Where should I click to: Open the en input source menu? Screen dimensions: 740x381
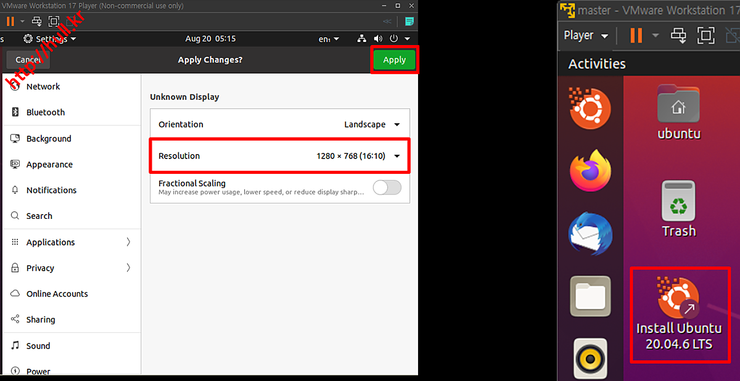coord(329,39)
